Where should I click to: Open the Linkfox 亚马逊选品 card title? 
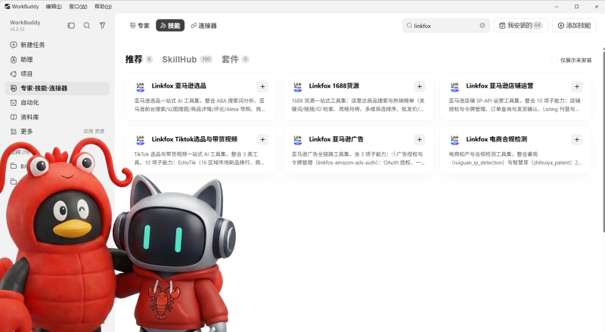[178, 85]
